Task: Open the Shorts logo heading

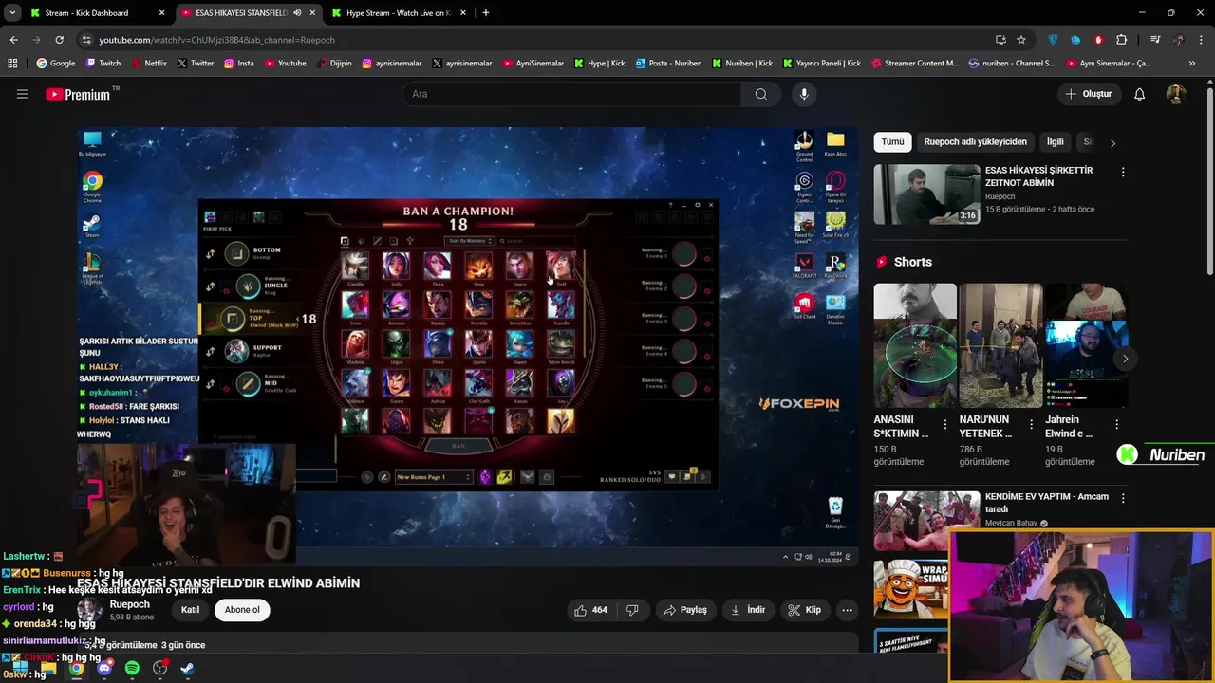Action: point(904,262)
